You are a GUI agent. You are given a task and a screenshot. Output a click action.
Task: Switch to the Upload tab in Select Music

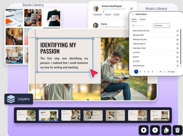[142, 19]
